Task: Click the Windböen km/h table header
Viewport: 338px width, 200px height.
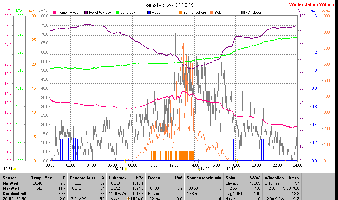Action: (282, 178)
